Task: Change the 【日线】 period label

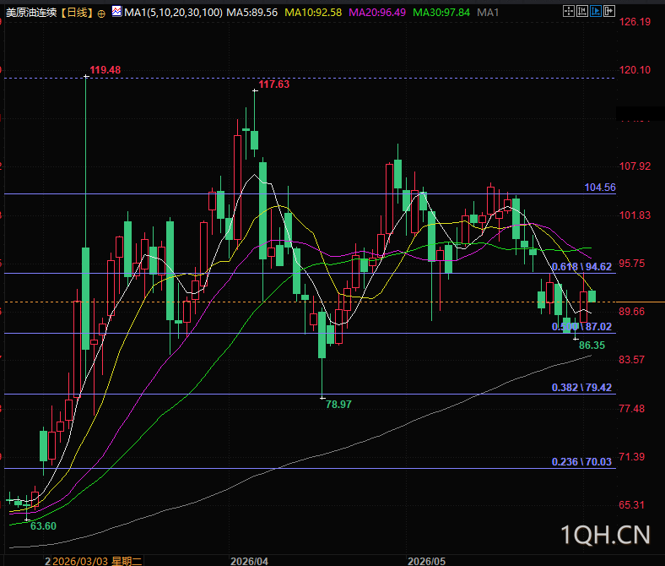Action: click(x=77, y=13)
